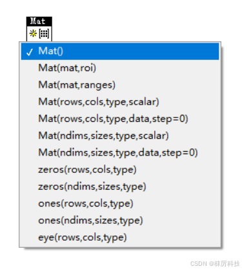The image size is (242, 271).
Task: Choose zeros(rows,cols,type) item
Action: point(120,170)
